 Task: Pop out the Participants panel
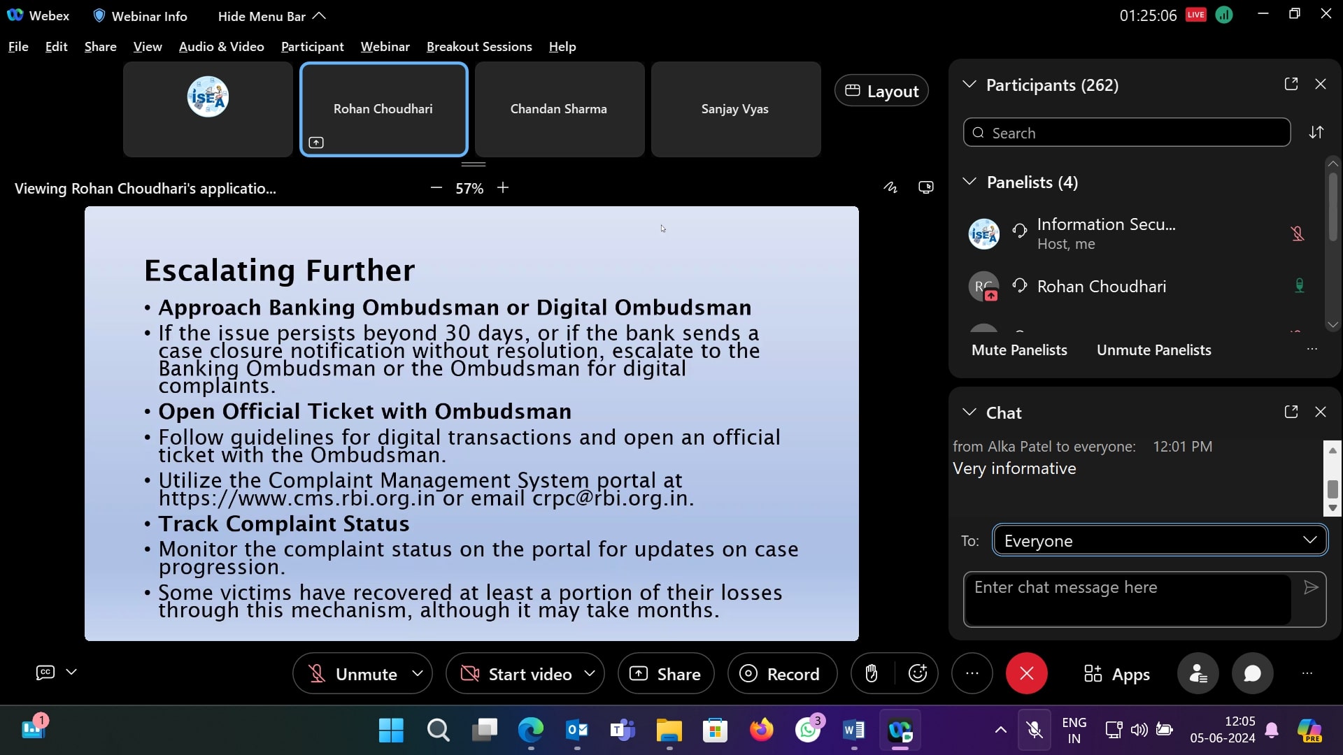tap(1291, 84)
